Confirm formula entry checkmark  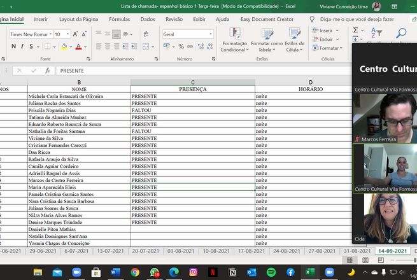(34, 71)
